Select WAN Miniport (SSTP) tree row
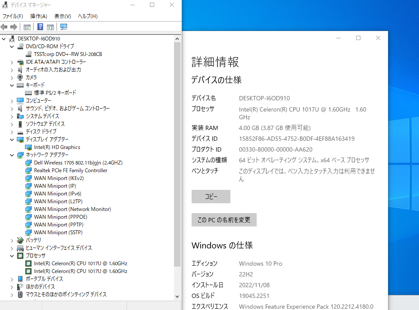 [x=58, y=232]
